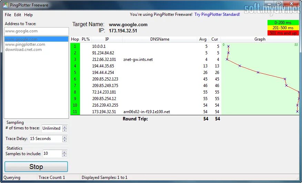The width and height of the screenshot is (302, 183).
Task: Click the PL% column header
Action: [x=86, y=39]
